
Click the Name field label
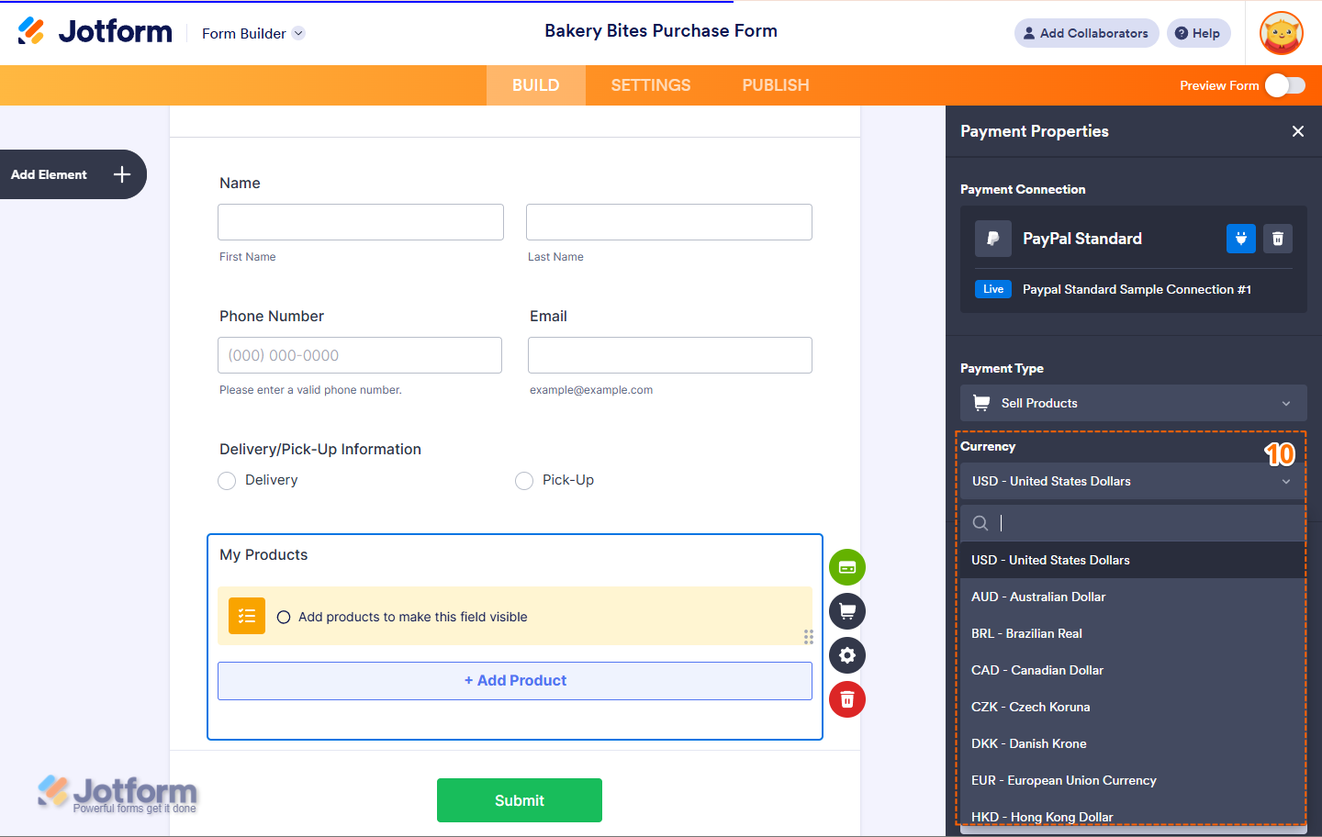click(240, 184)
